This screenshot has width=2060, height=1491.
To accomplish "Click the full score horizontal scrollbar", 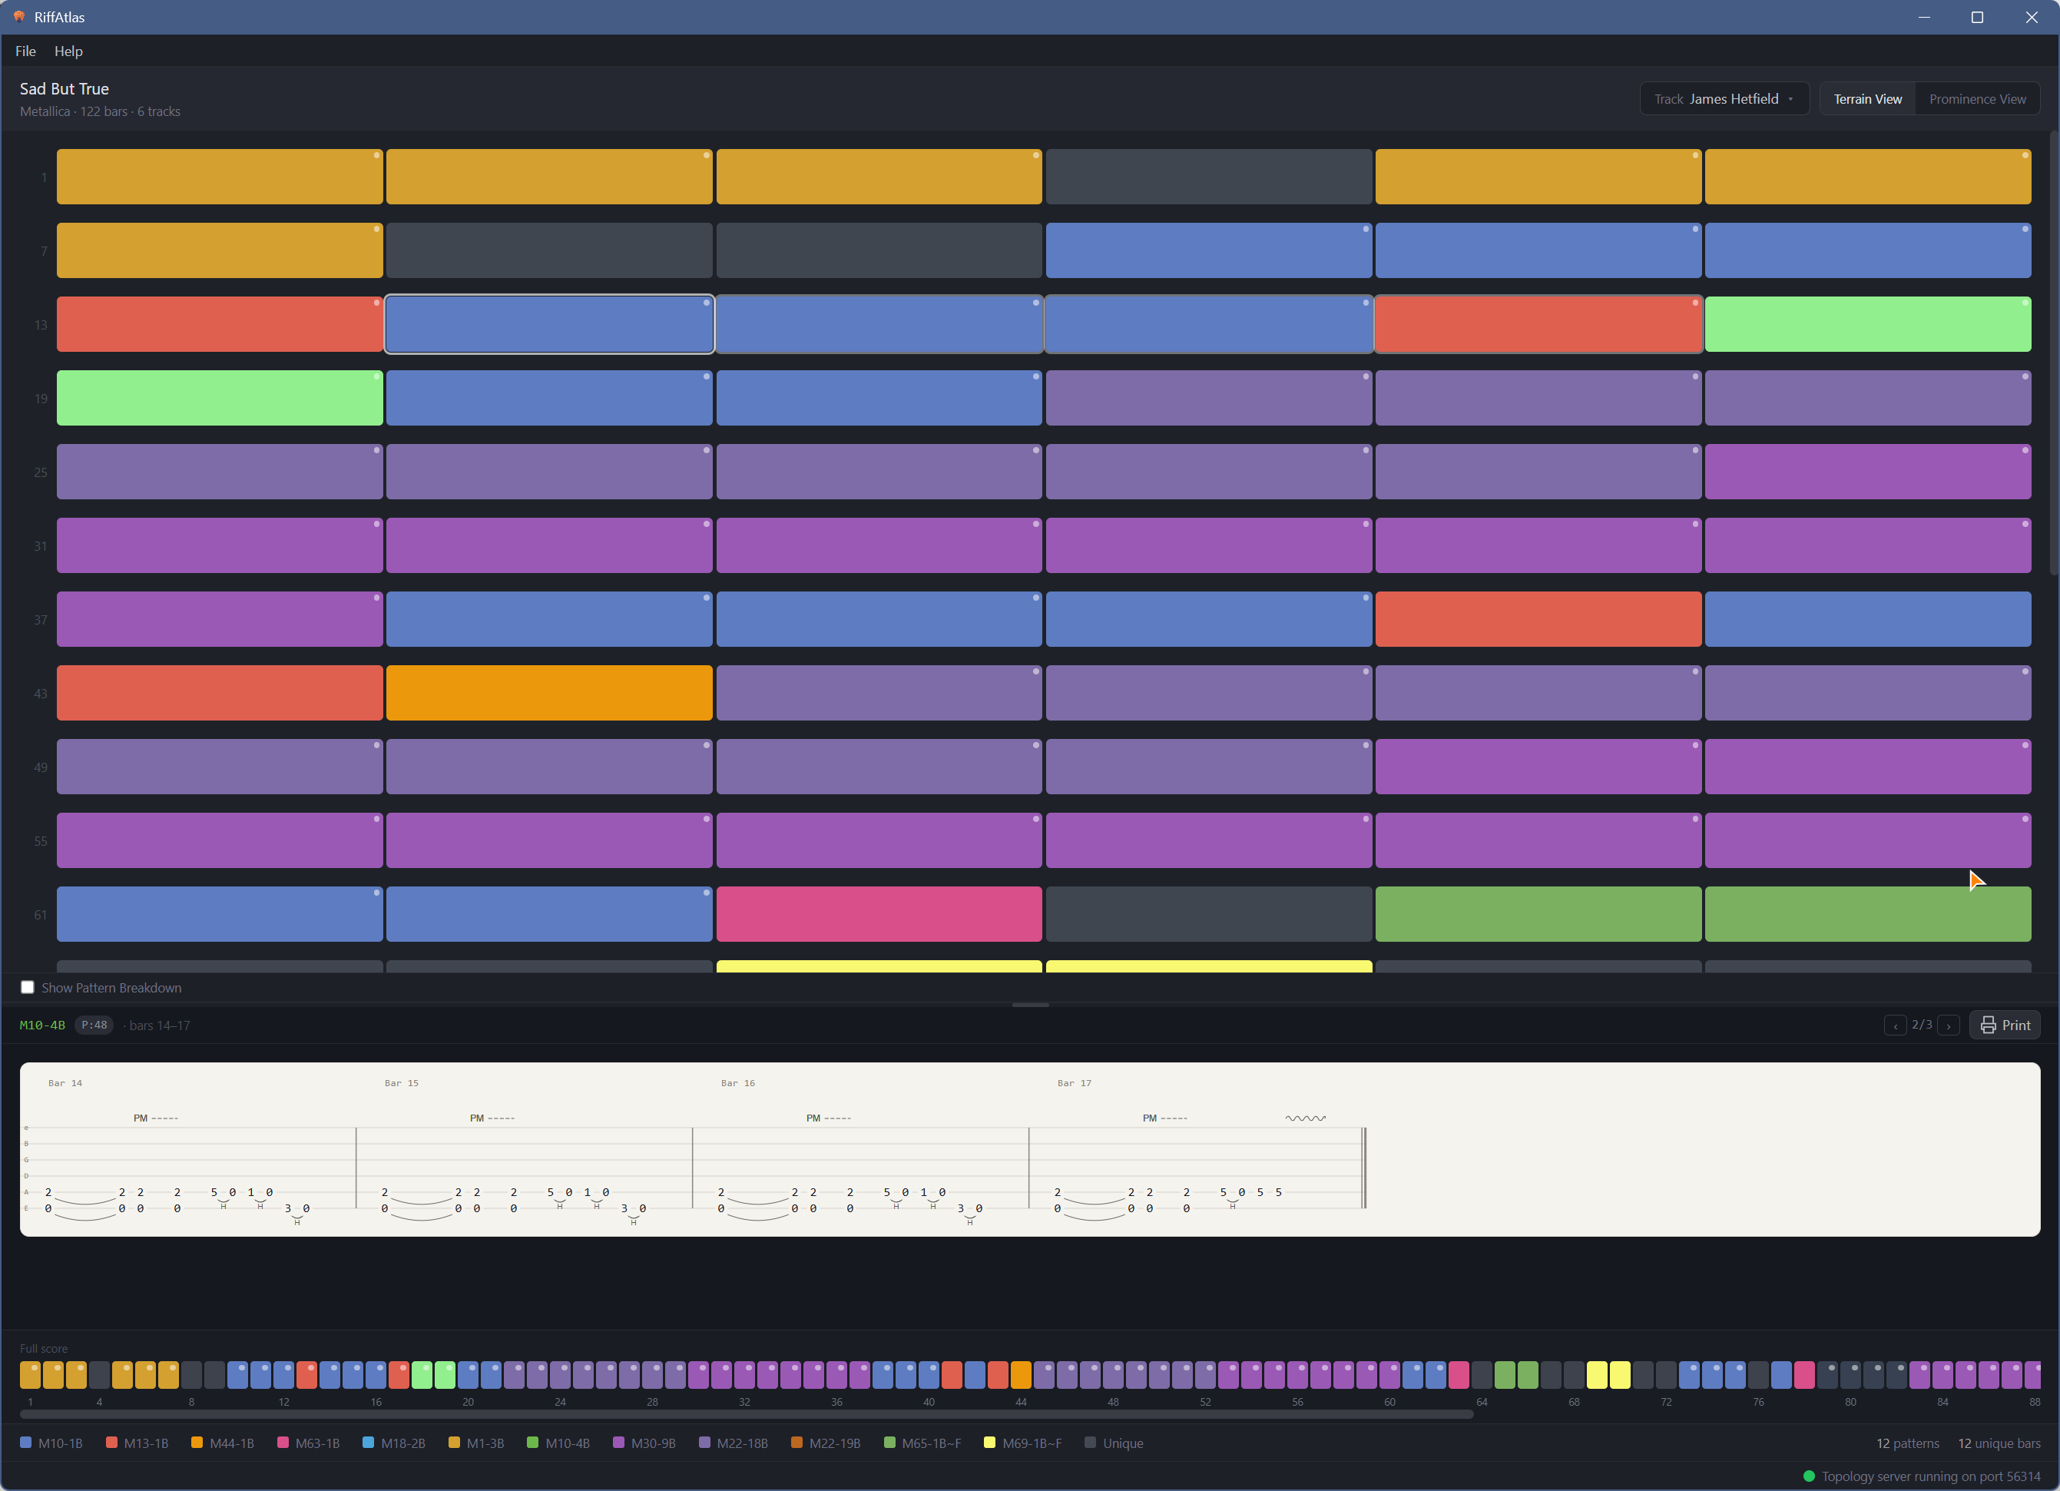I will tap(745, 1413).
